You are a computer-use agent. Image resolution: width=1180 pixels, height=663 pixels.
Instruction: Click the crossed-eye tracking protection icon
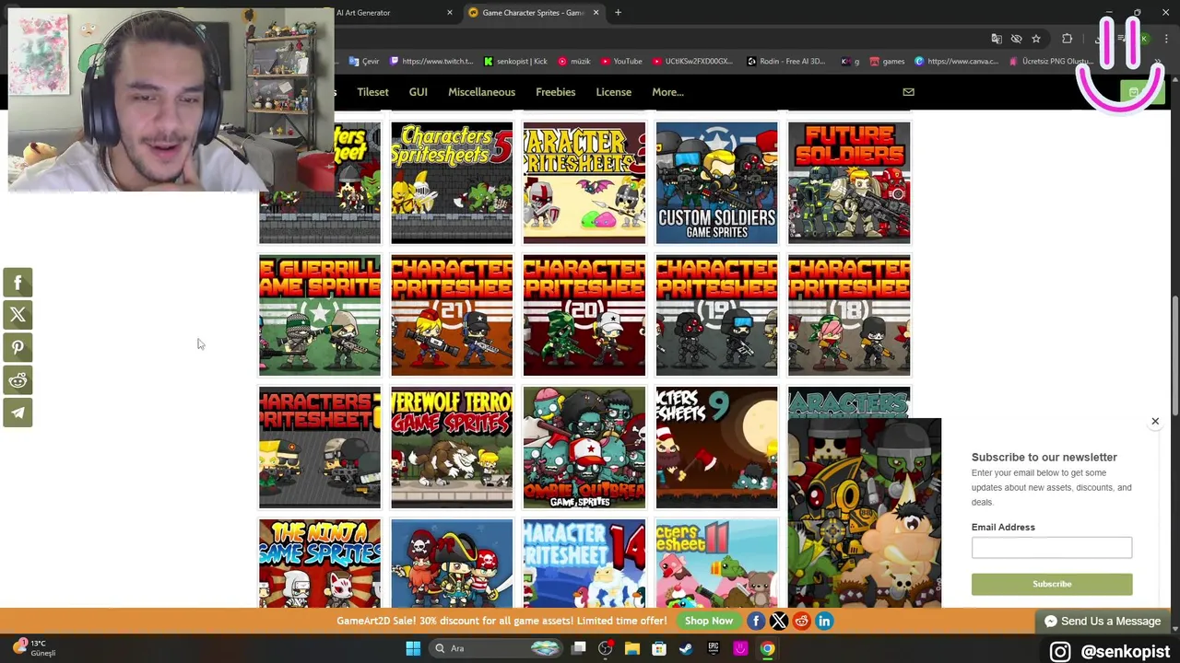(x=1016, y=39)
